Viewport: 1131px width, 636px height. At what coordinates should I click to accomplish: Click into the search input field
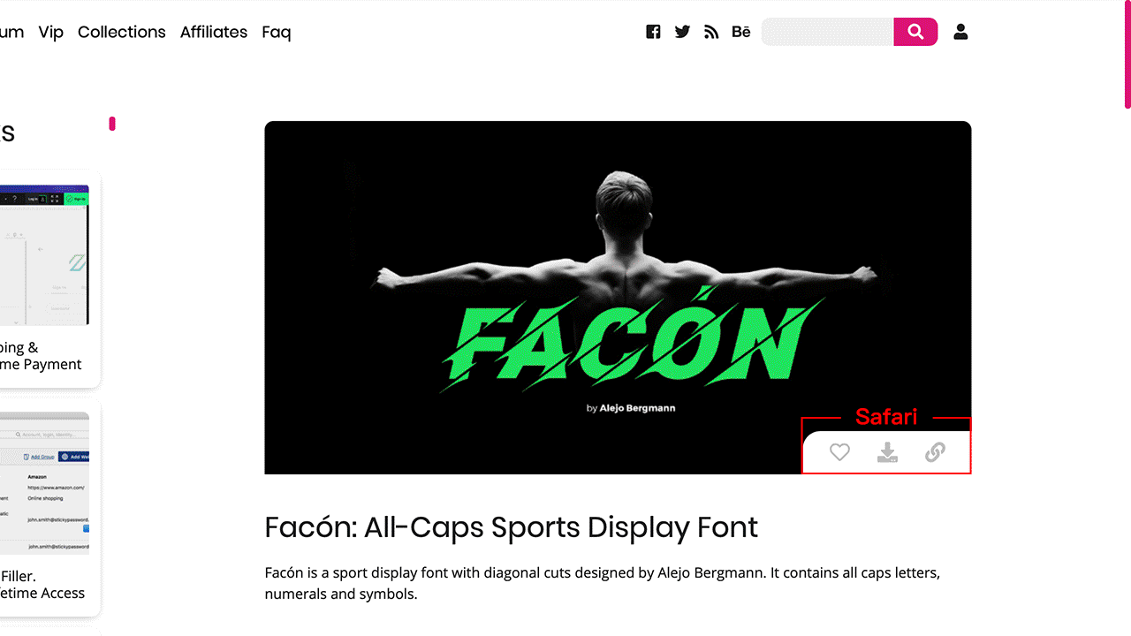828,32
